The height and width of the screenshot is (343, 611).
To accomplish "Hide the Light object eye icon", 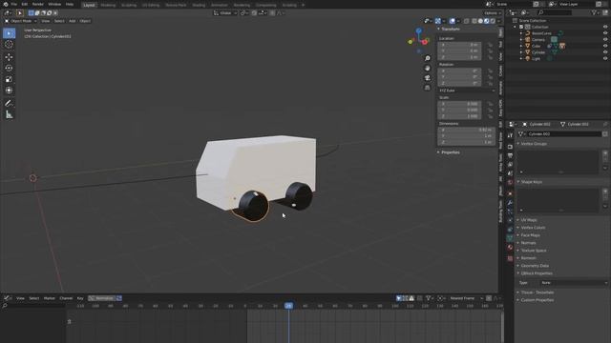I will coord(605,58).
